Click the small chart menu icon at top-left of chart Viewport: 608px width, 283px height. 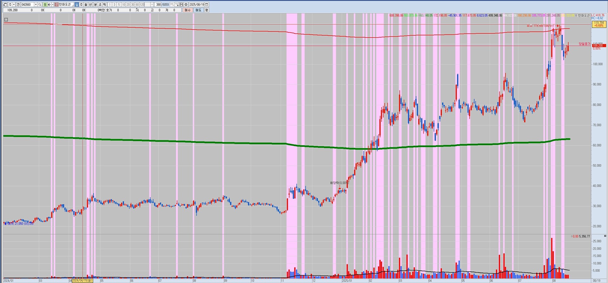6,20
